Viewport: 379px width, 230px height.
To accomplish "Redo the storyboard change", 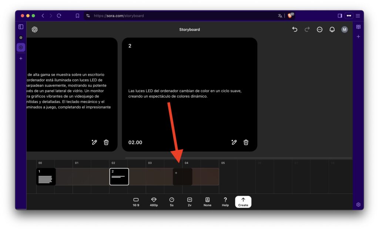I will pyautogui.click(x=307, y=30).
